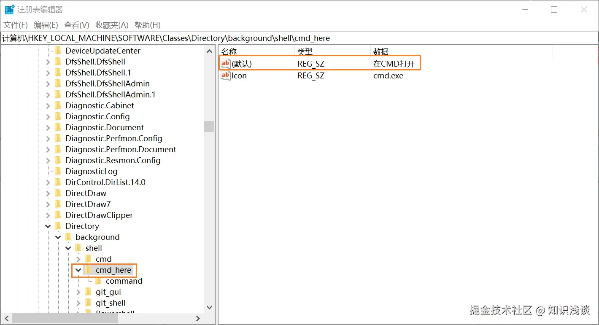Select the Icon value name

(x=239, y=76)
